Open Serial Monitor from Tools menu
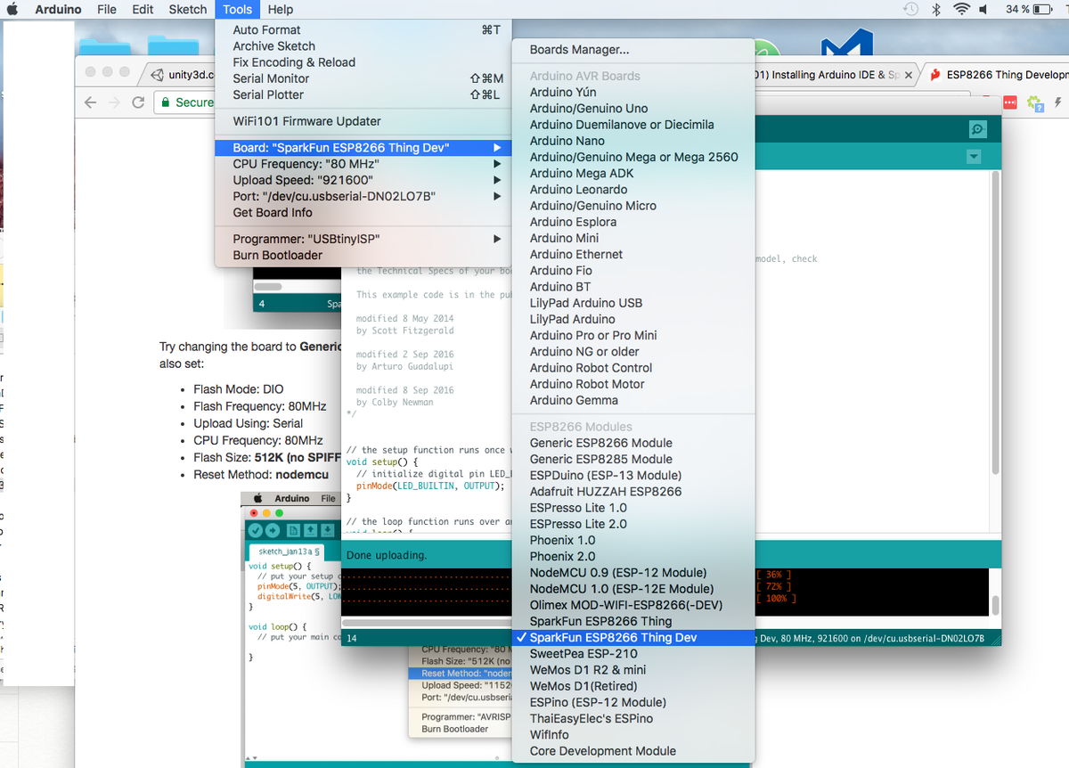 [363, 78]
